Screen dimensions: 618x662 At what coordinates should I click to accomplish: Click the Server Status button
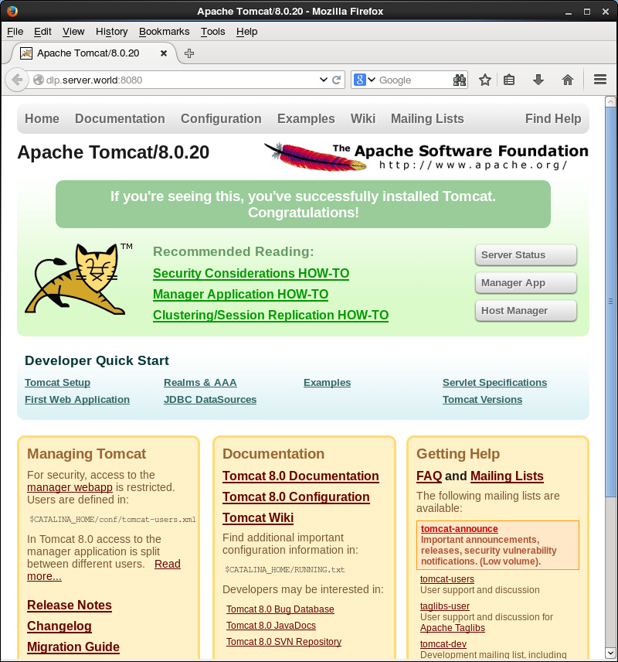[525, 255]
